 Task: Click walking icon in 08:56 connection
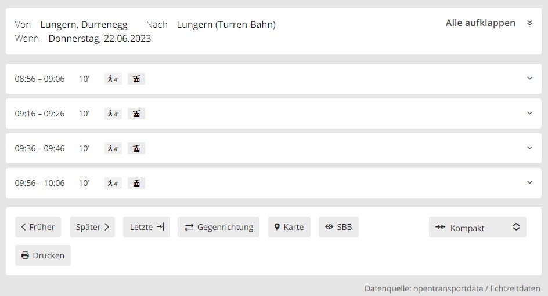tap(113, 79)
